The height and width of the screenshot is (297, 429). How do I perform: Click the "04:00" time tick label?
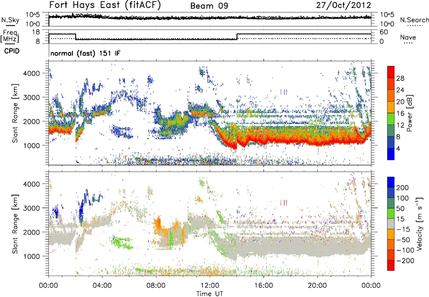pyautogui.click(x=102, y=286)
